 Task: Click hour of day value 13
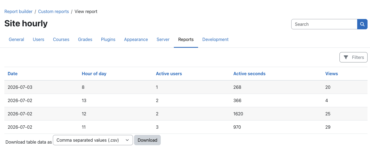[x=84, y=100]
